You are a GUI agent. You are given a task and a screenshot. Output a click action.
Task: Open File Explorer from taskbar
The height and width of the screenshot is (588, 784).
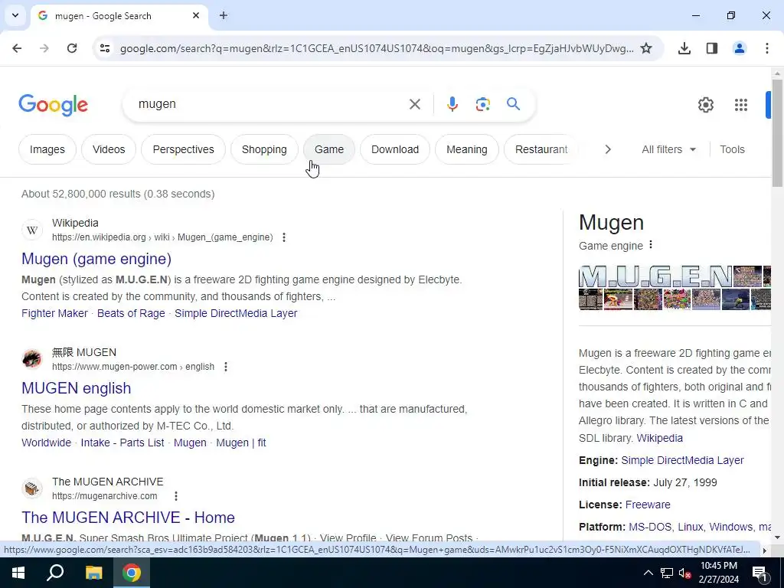coord(93,573)
